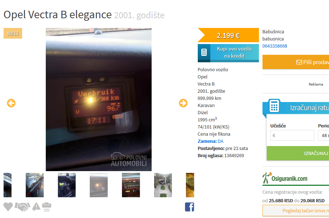Click the green IZRAČUNAJ button
Image resolution: width=329 pixels, height=218 pixels.
pos(298,153)
